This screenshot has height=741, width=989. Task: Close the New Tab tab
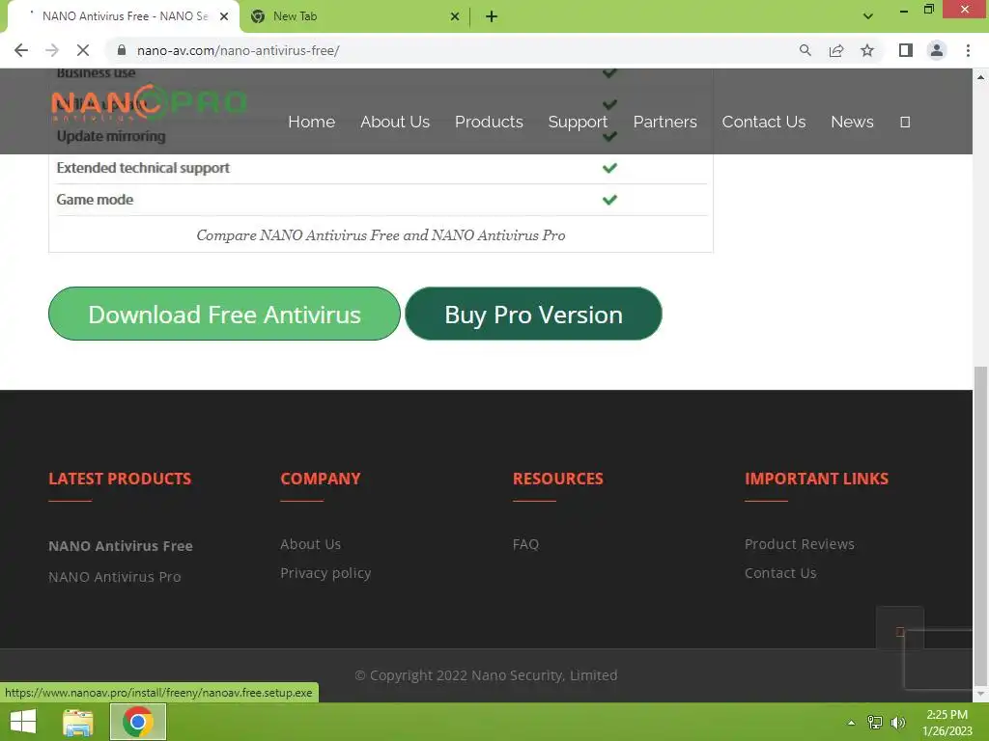455,16
